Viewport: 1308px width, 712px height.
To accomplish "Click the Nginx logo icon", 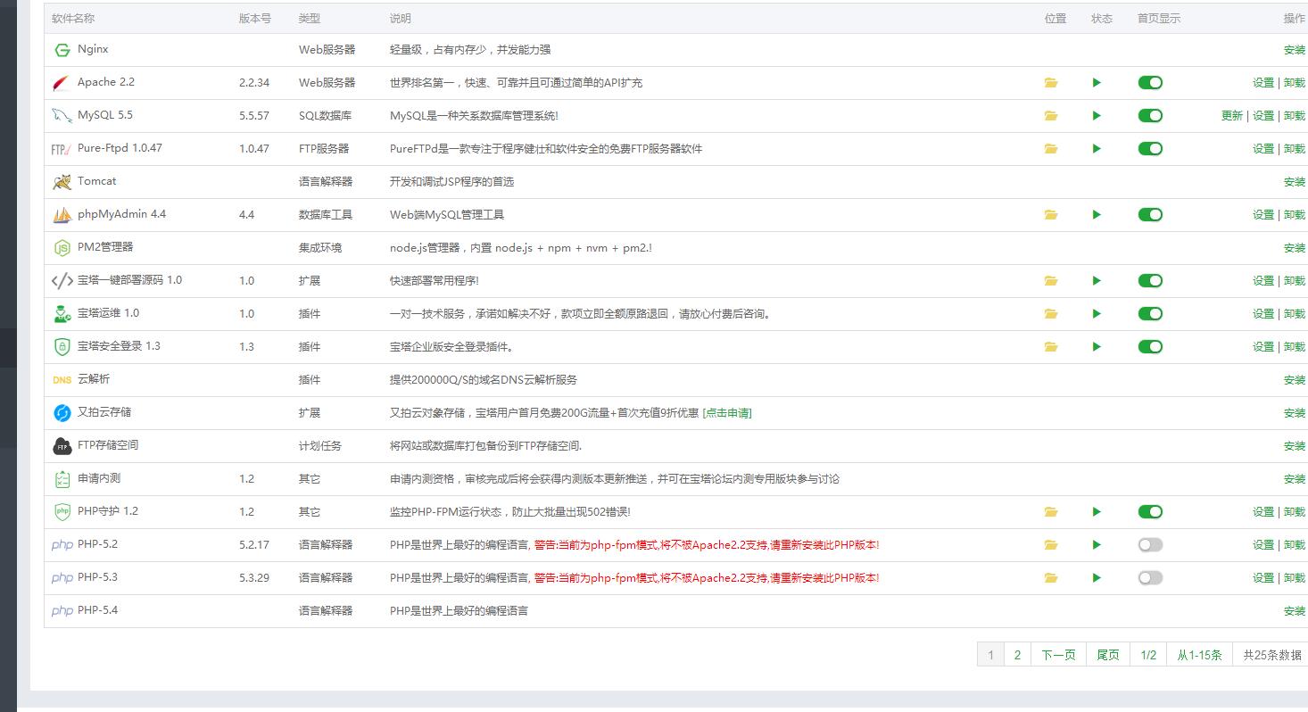I will (62, 50).
